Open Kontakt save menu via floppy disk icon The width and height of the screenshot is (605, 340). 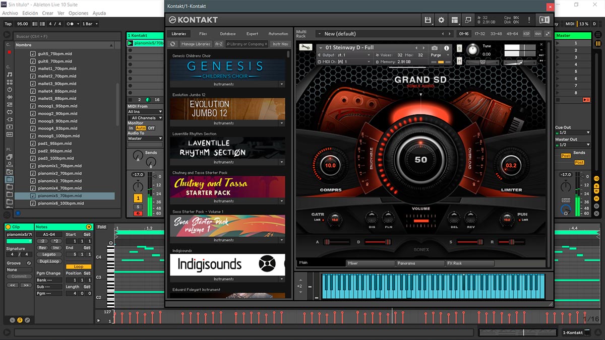(x=428, y=20)
